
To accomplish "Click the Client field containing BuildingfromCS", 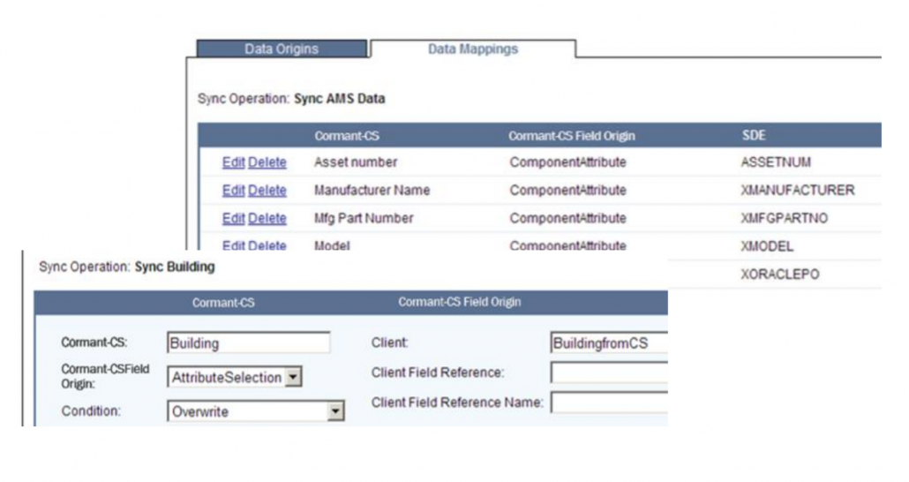I will click(607, 343).
